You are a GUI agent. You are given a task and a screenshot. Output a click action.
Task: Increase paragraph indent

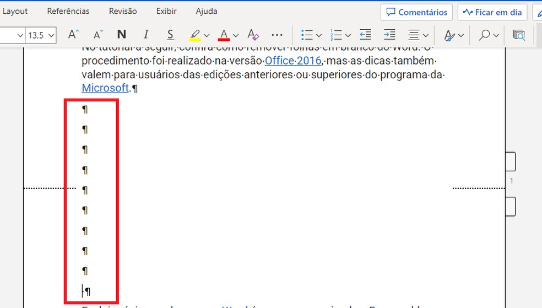(389, 35)
